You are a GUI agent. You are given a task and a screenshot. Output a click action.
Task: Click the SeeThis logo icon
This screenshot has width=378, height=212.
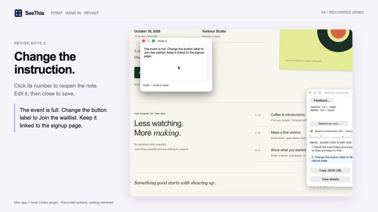tap(18, 13)
